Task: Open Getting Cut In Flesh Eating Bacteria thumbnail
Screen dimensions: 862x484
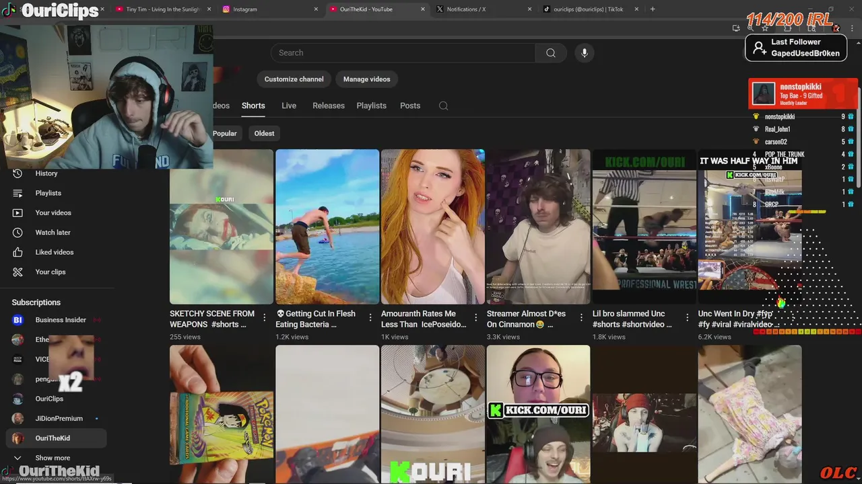Action: coord(327,227)
